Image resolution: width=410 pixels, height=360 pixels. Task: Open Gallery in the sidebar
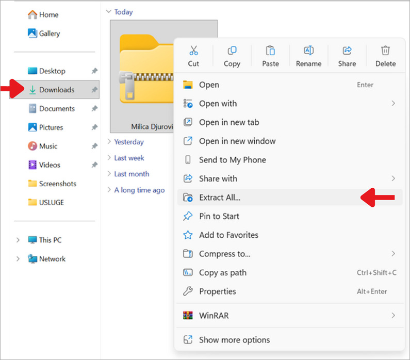tap(49, 34)
